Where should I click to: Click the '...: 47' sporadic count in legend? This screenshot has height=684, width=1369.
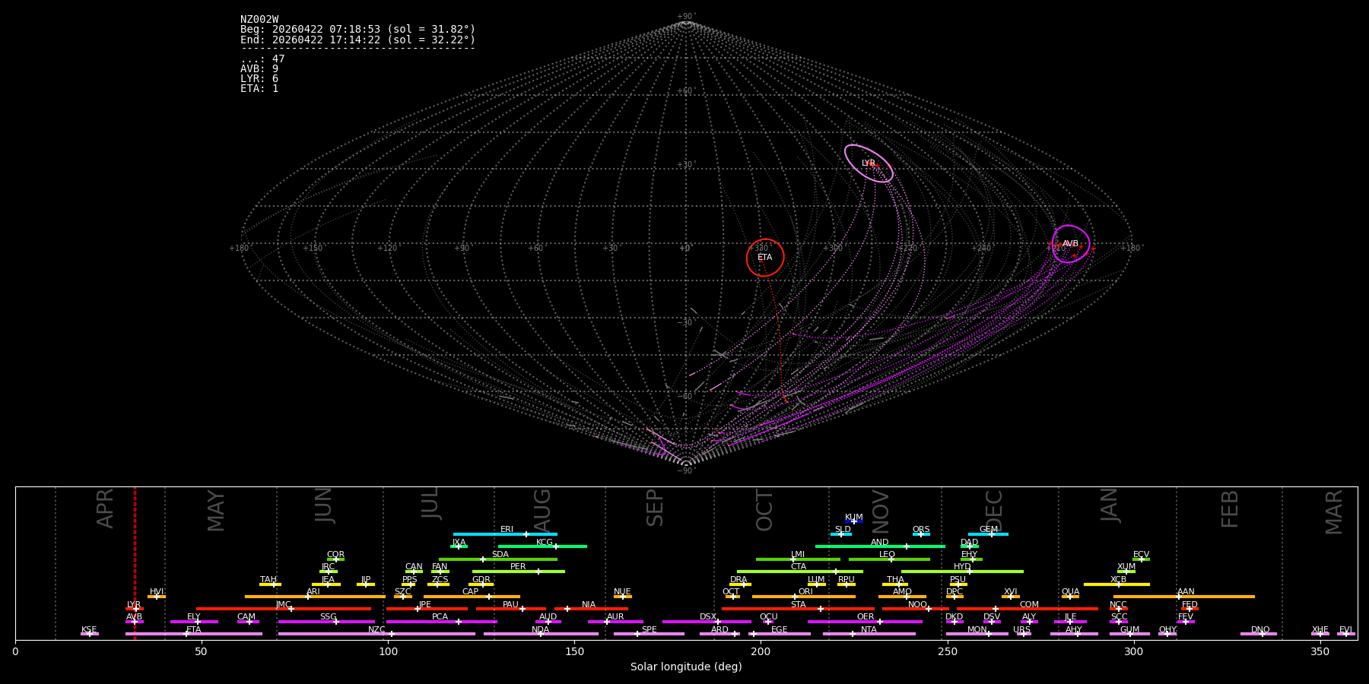(x=262, y=59)
